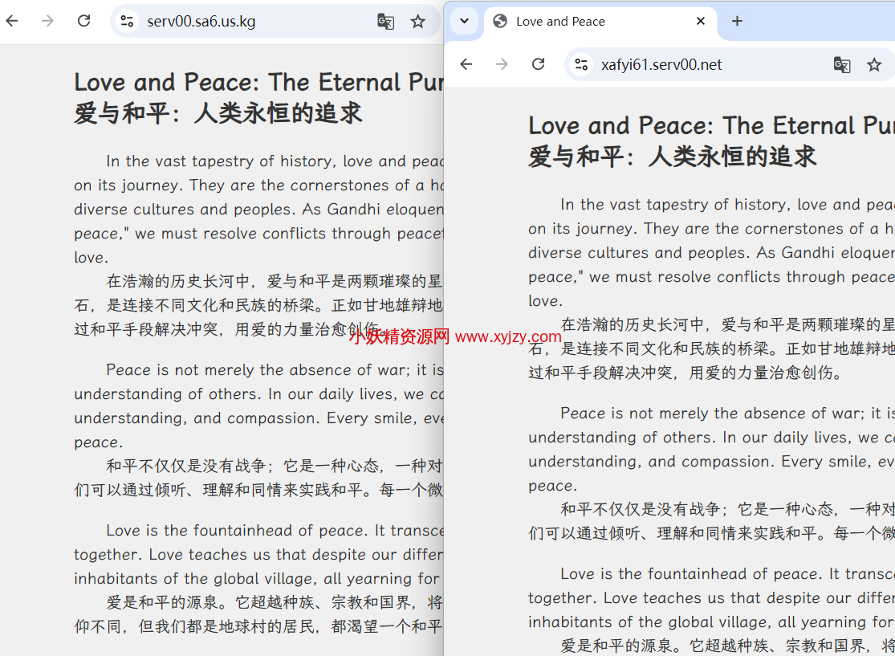Click the English heading in the serv00.sa6.us.kg page
Viewport: 895px width, 656px height.
tap(258, 82)
